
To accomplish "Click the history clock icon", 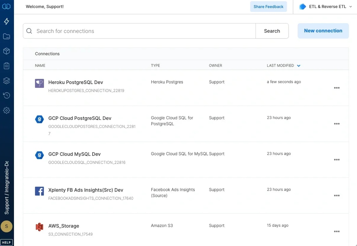I will coord(7,95).
